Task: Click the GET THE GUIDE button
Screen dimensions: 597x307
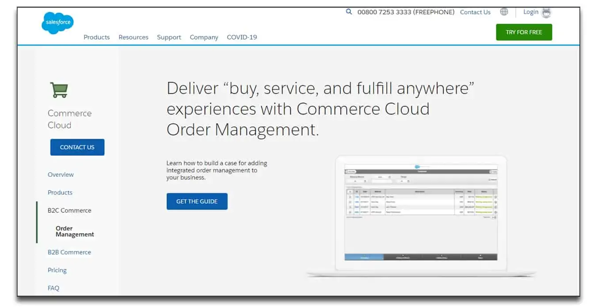Action: 197,201
